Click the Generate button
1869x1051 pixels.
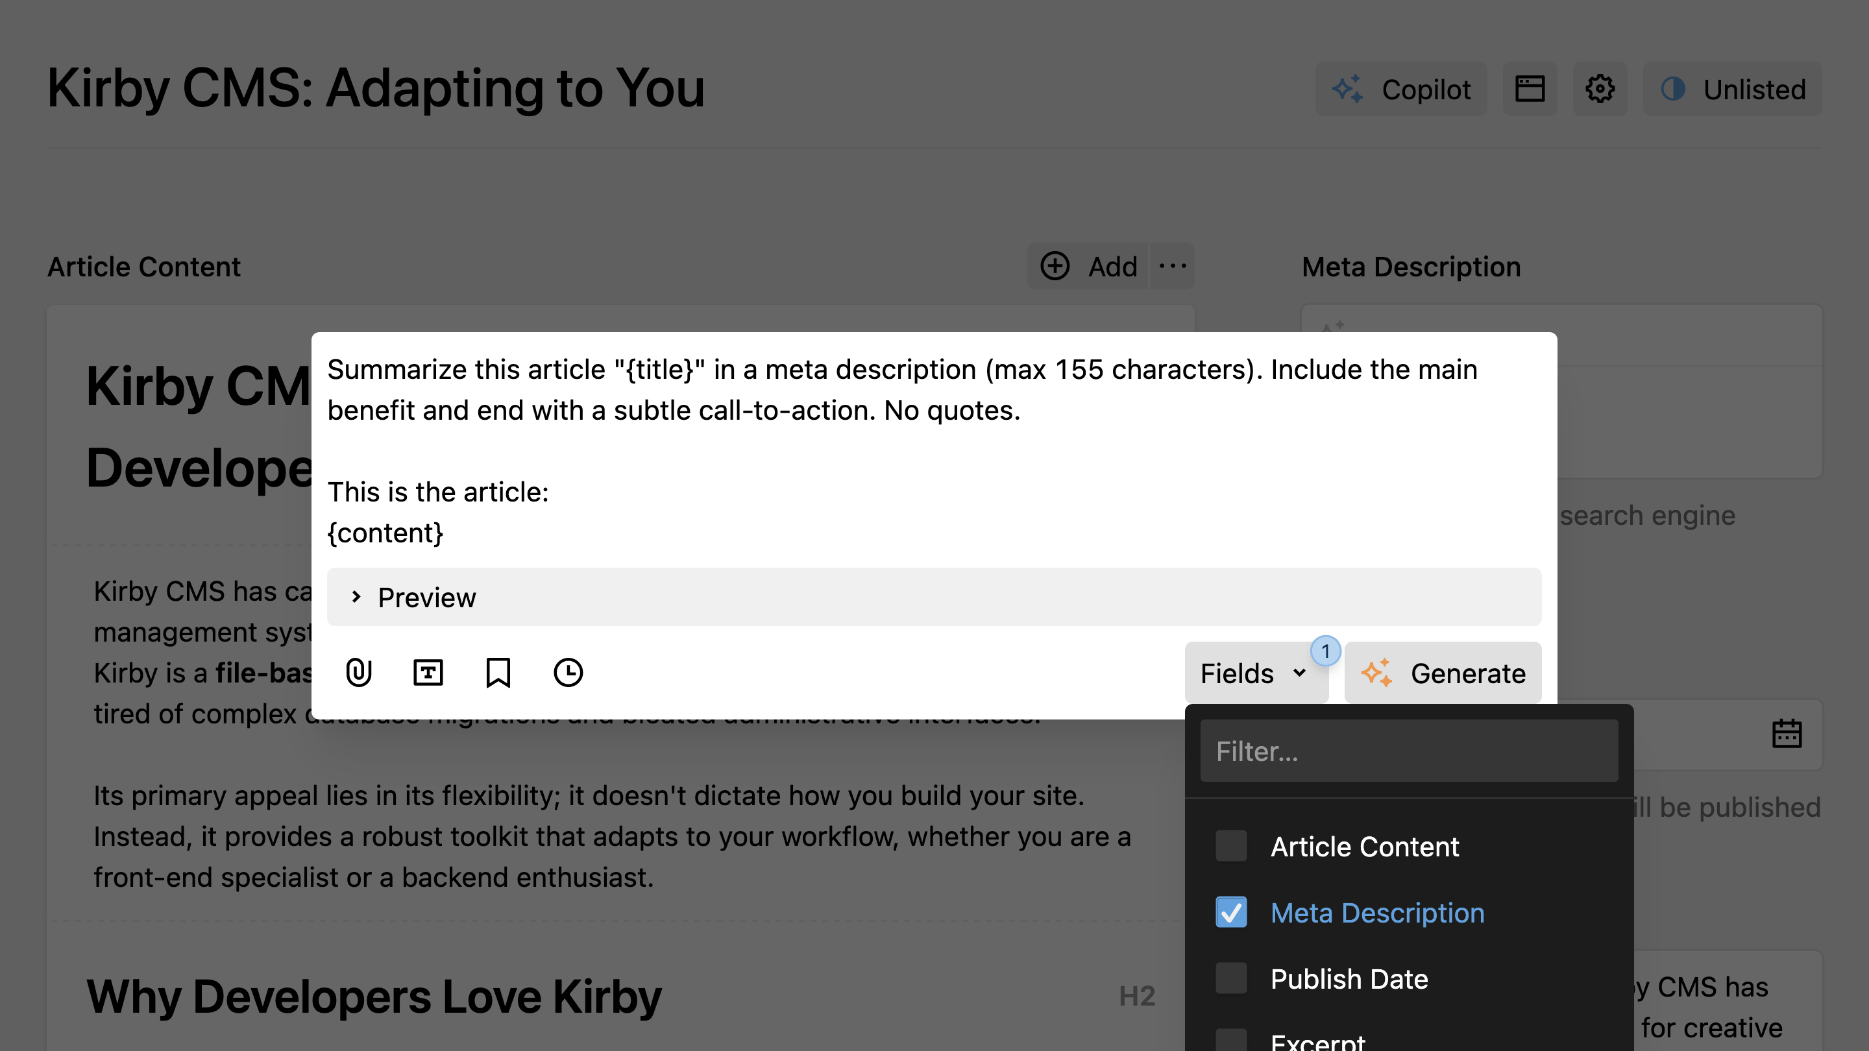(1443, 672)
